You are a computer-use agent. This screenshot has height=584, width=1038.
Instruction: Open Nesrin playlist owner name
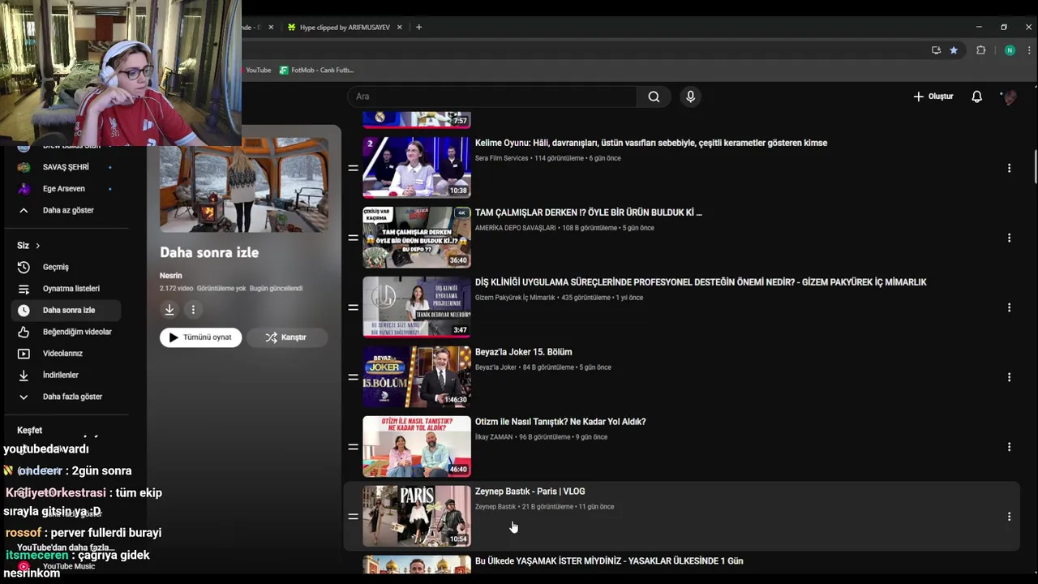171,276
